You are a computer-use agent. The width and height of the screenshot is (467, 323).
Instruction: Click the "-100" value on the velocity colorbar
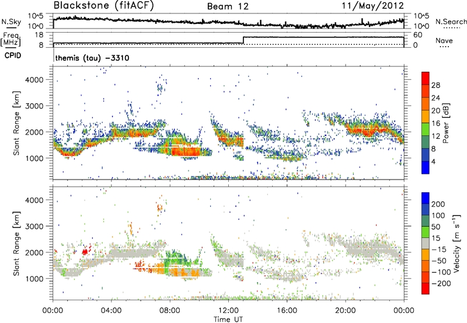pyautogui.click(x=441, y=272)
